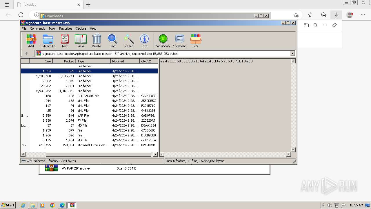Sort file list by Size column
Image resolution: width=371 pixels, height=209 pixels.
pos(41,61)
